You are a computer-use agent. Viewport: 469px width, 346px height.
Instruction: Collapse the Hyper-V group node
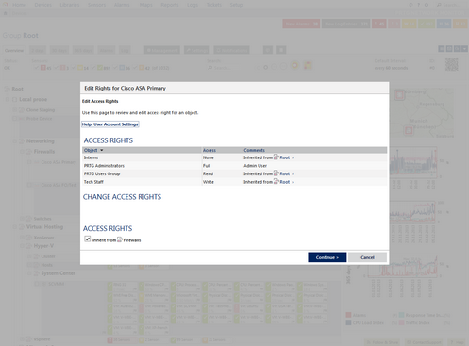pyautogui.click(x=22, y=246)
